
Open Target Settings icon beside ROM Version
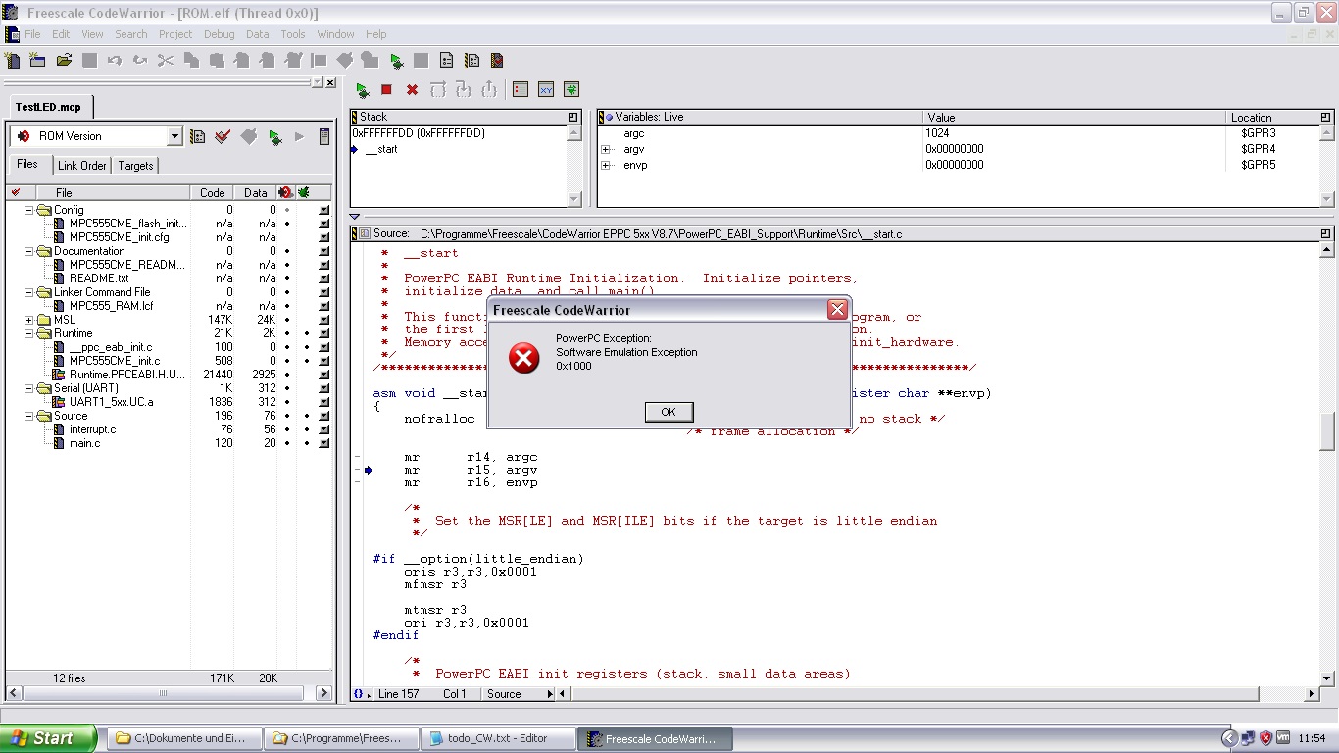(x=197, y=136)
